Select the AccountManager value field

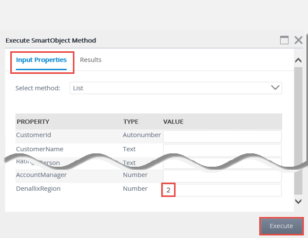point(222,176)
